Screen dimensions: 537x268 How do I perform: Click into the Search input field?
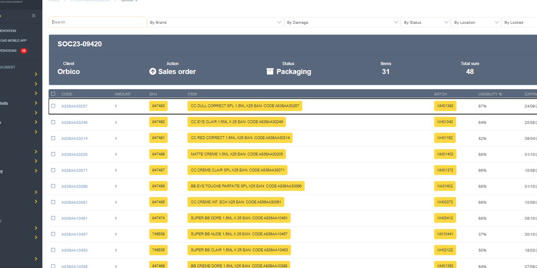click(x=98, y=22)
